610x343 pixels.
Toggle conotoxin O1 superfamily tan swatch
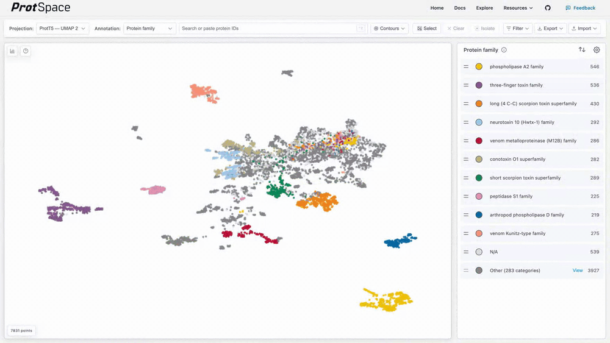click(x=479, y=159)
